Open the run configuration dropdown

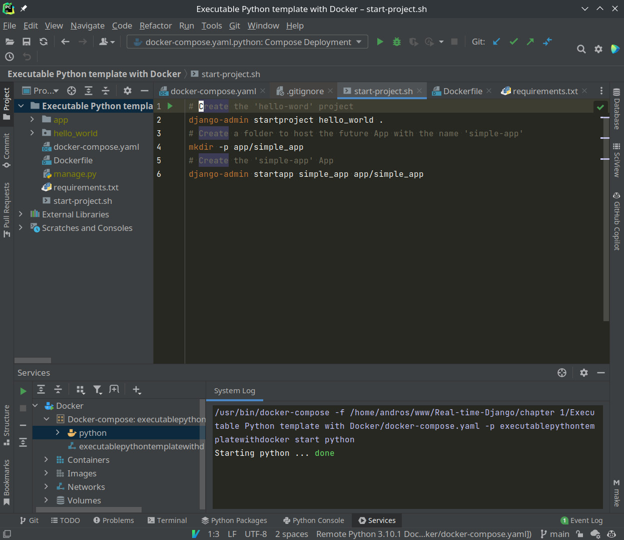click(x=247, y=42)
